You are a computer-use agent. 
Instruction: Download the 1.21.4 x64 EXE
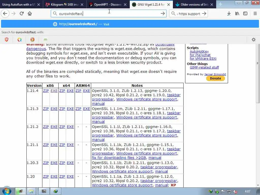pos(70,91)
